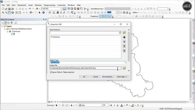Click the Environments... button
The image size is (195, 110).
tap(108, 77)
